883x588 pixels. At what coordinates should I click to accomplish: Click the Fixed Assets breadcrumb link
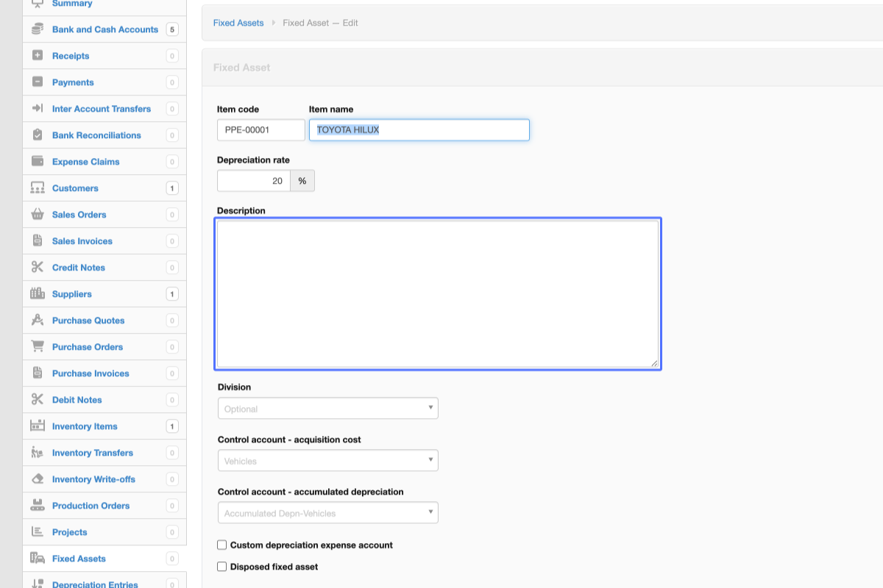[x=238, y=23]
